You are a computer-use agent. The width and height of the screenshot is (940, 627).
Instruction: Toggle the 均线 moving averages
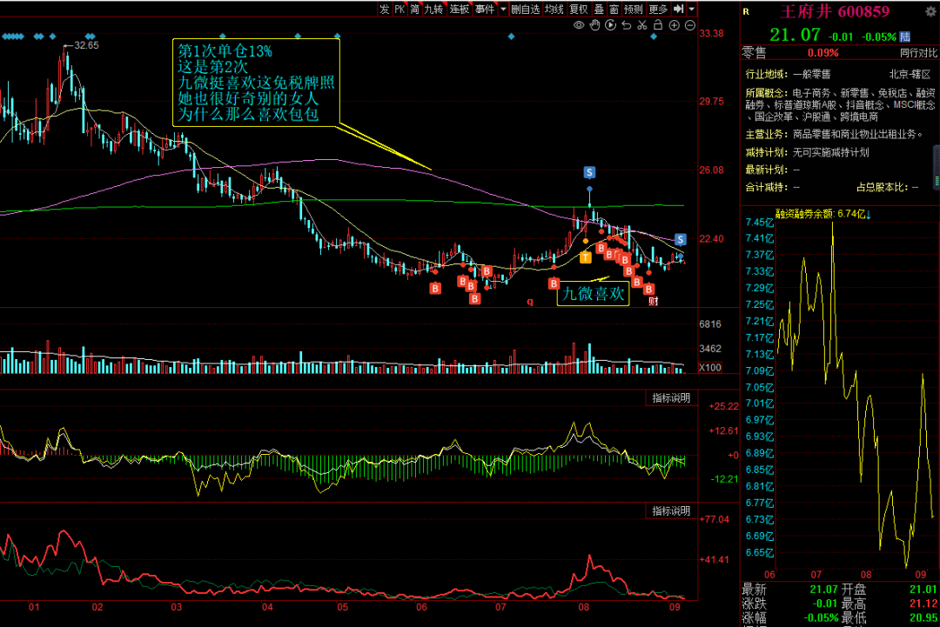[x=554, y=9]
